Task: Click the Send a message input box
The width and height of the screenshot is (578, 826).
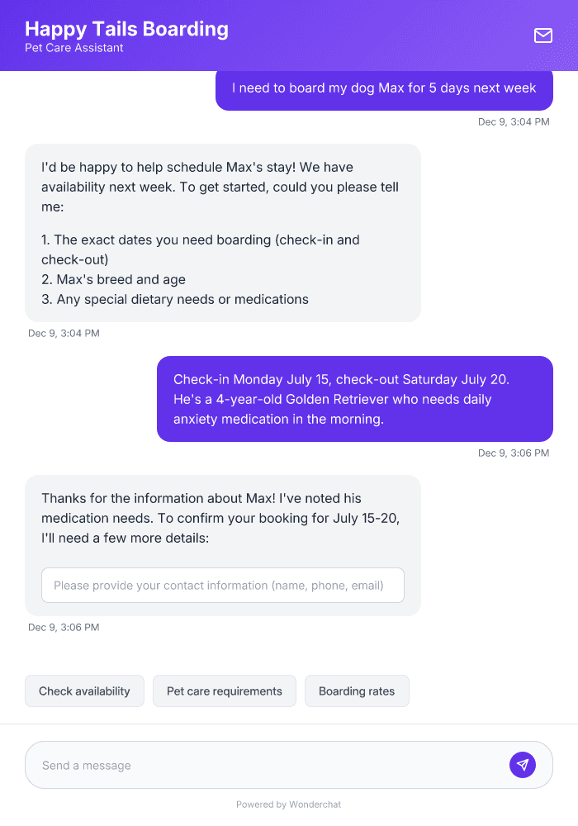Action: pyautogui.click(x=248, y=764)
